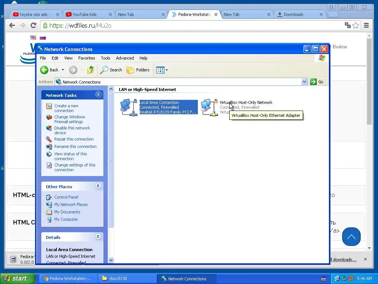The height and width of the screenshot is (284, 378).
Task: Click Chrome page vertical scrollbar thumb
Action: pyautogui.click(x=369, y=81)
